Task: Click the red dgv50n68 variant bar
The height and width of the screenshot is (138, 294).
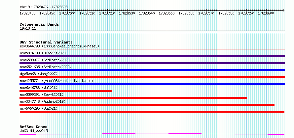Action: click(152, 77)
